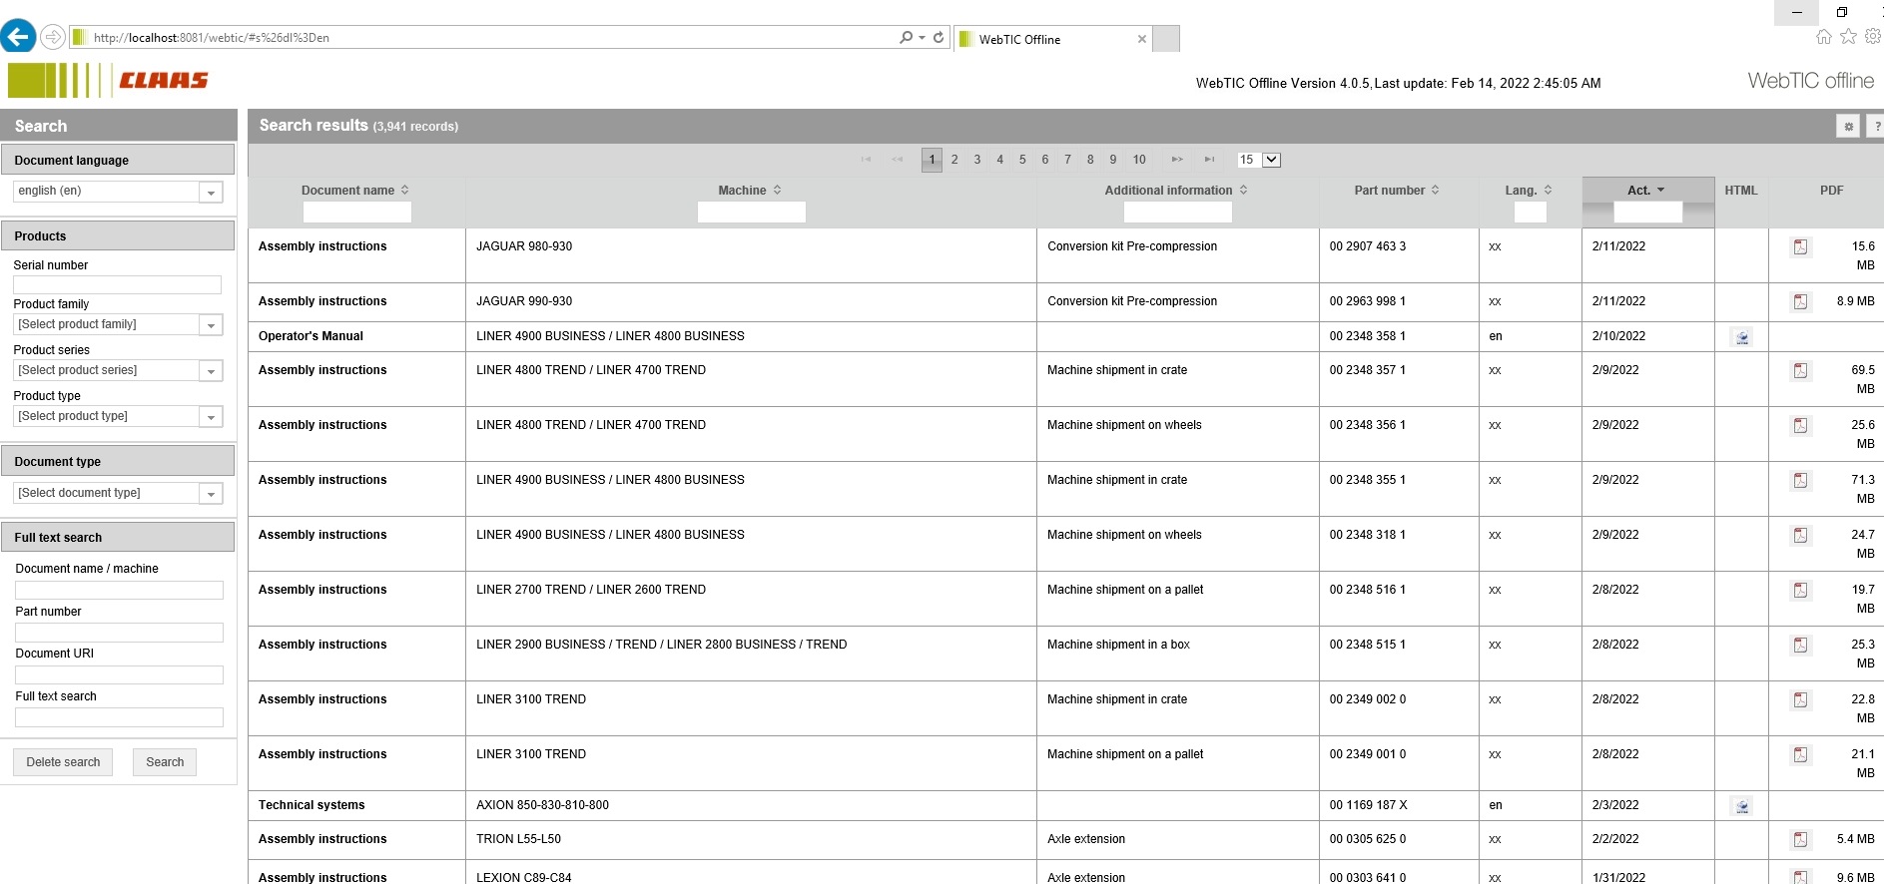
Task: Click the Full text search input box
Action: (119, 717)
